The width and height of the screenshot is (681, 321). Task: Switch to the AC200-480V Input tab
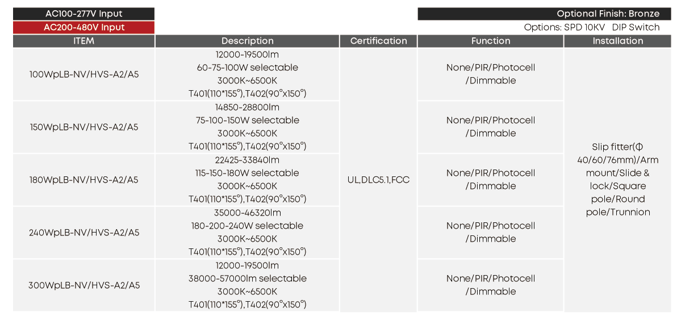coord(83,27)
